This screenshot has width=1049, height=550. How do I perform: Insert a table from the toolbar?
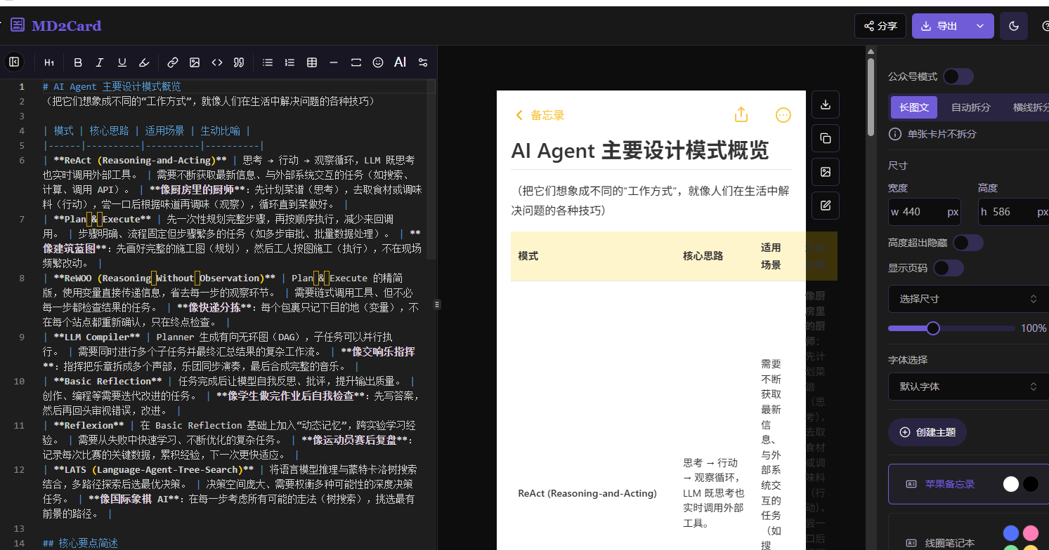pos(312,62)
